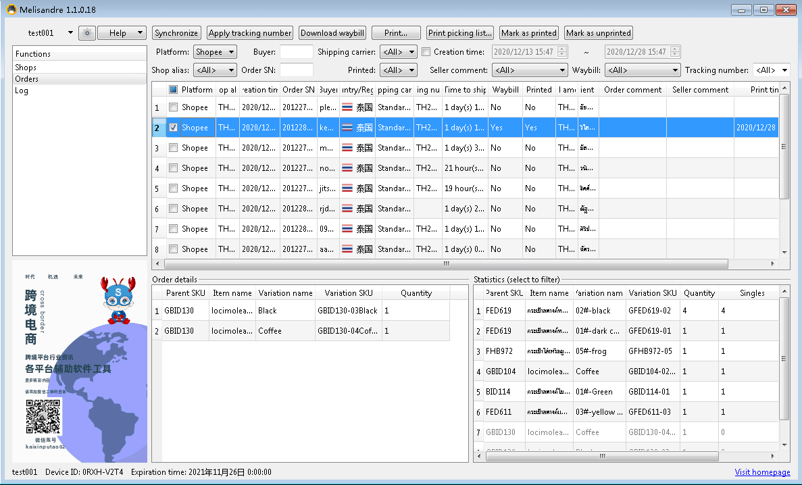Click the orders table horizontal scrollbar thumb
Viewport: 802px width, 485px height.
coord(446,264)
